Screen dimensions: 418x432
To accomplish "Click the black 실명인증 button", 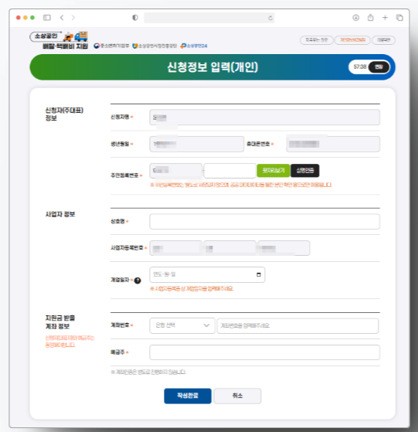I will click(305, 171).
